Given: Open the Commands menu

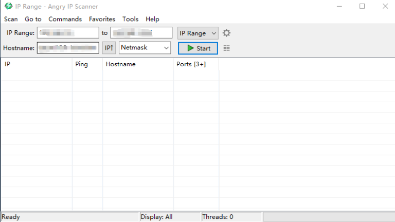Looking at the screenshot, I should (65, 19).
